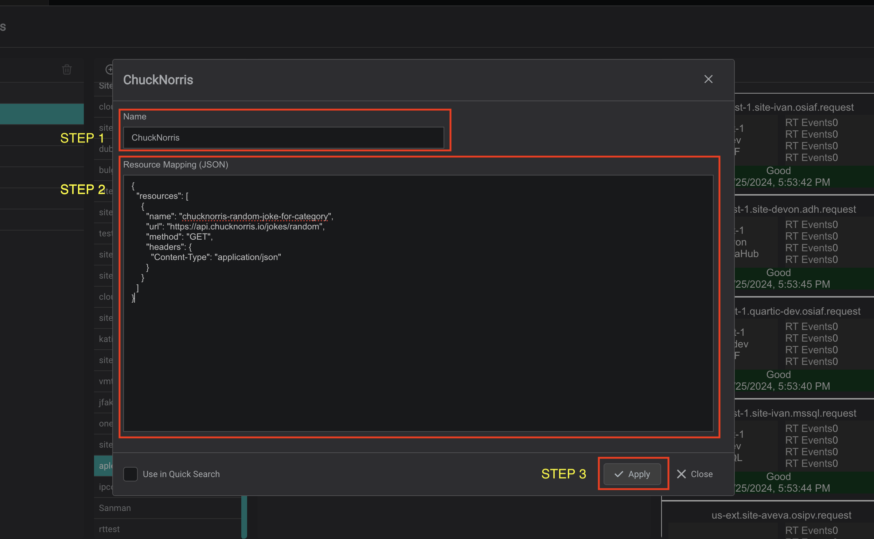
Task: Click the "url" line in JSON editor
Action: 235,227
